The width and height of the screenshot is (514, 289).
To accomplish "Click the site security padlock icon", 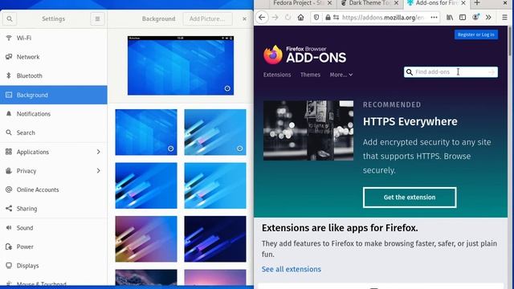I will click(x=328, y=18).
